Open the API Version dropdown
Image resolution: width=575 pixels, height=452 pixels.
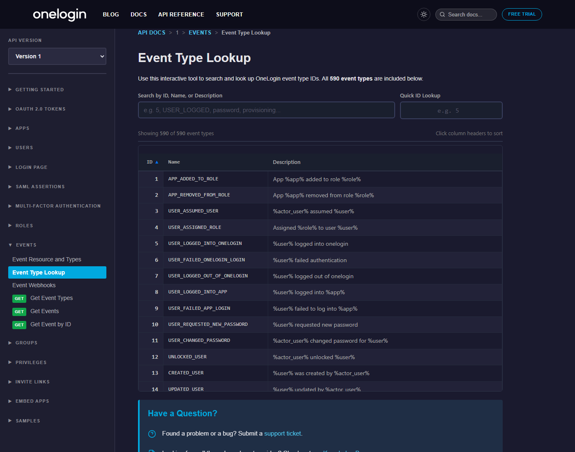[x=57, y=56]
